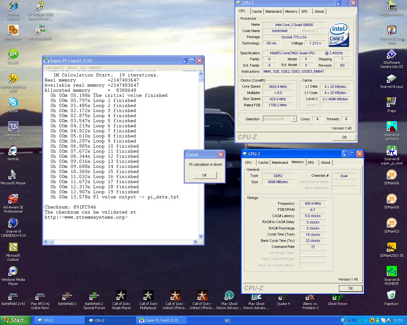
Task: Open 3DMark06 desktop icon
Action: coord(391,177)
